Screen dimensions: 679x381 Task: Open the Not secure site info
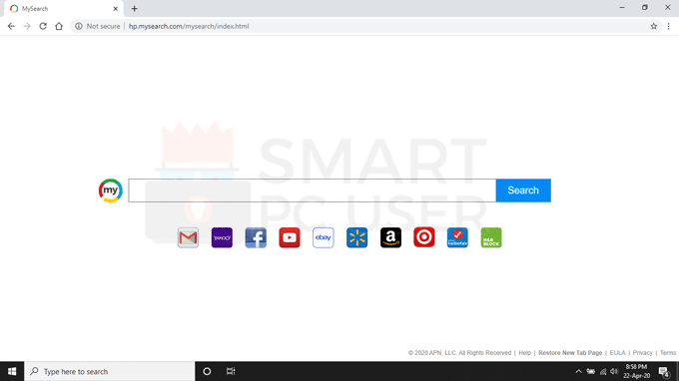[x=98, y=26]
